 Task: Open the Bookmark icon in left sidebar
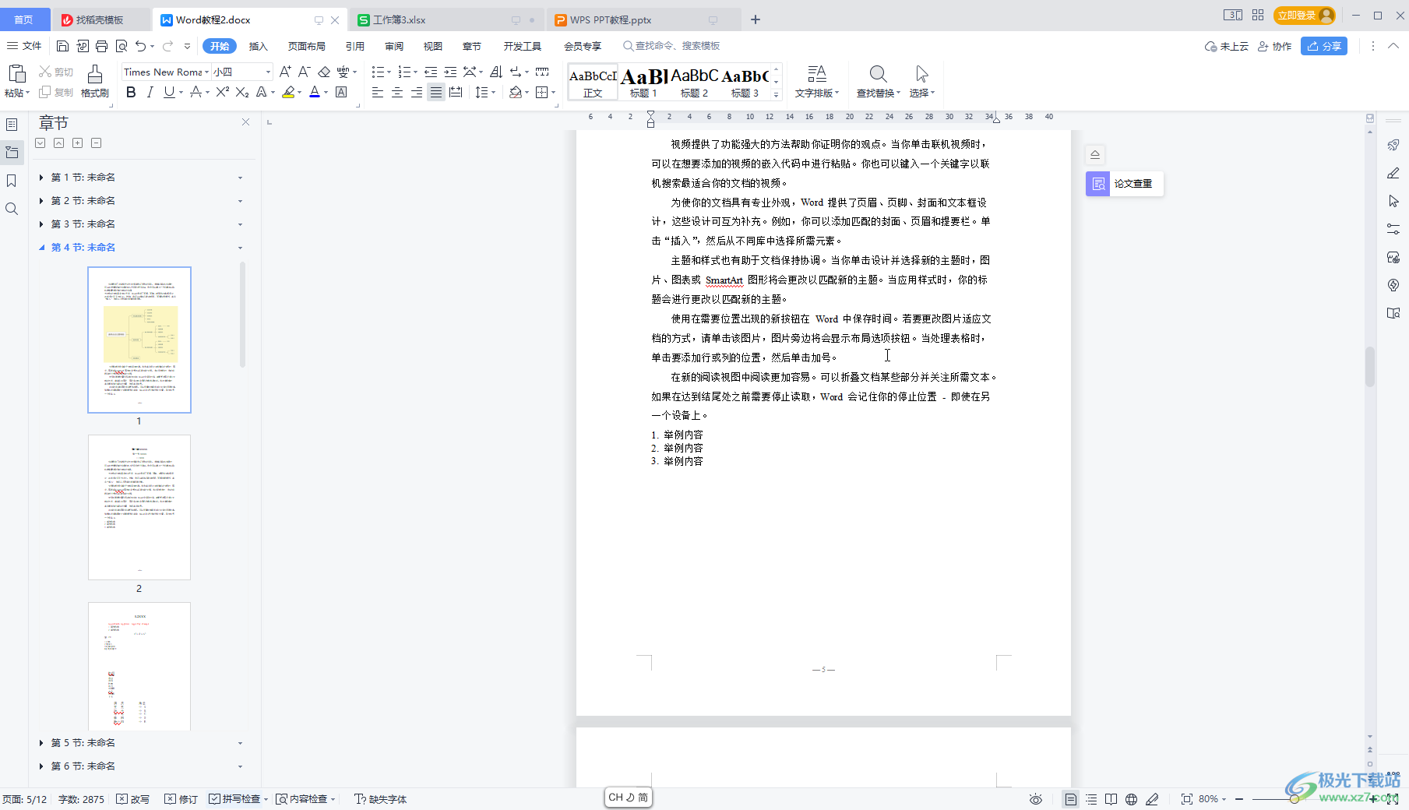click(12, 181)
